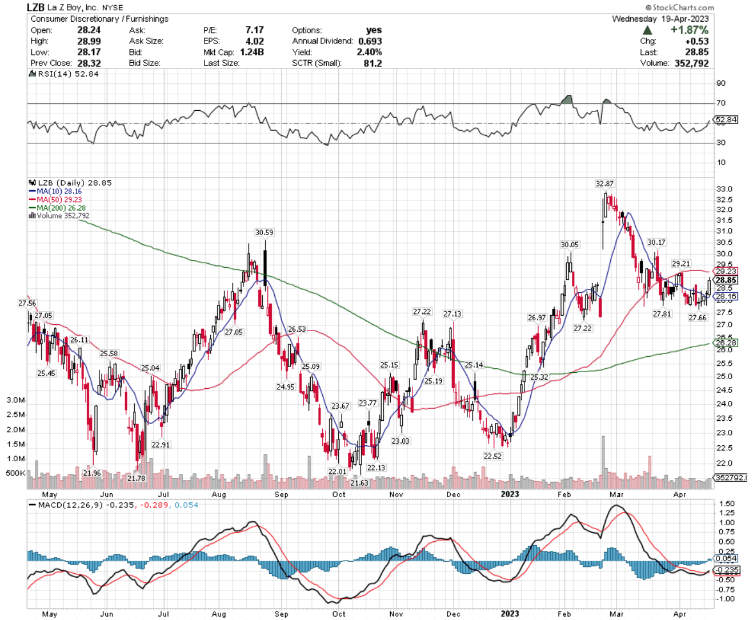Click the MACD(12,26,9) -0.235 legend

click(x=83, y=505)
